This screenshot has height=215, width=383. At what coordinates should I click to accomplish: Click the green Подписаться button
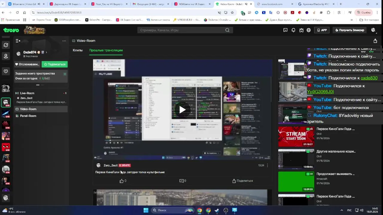54,64
